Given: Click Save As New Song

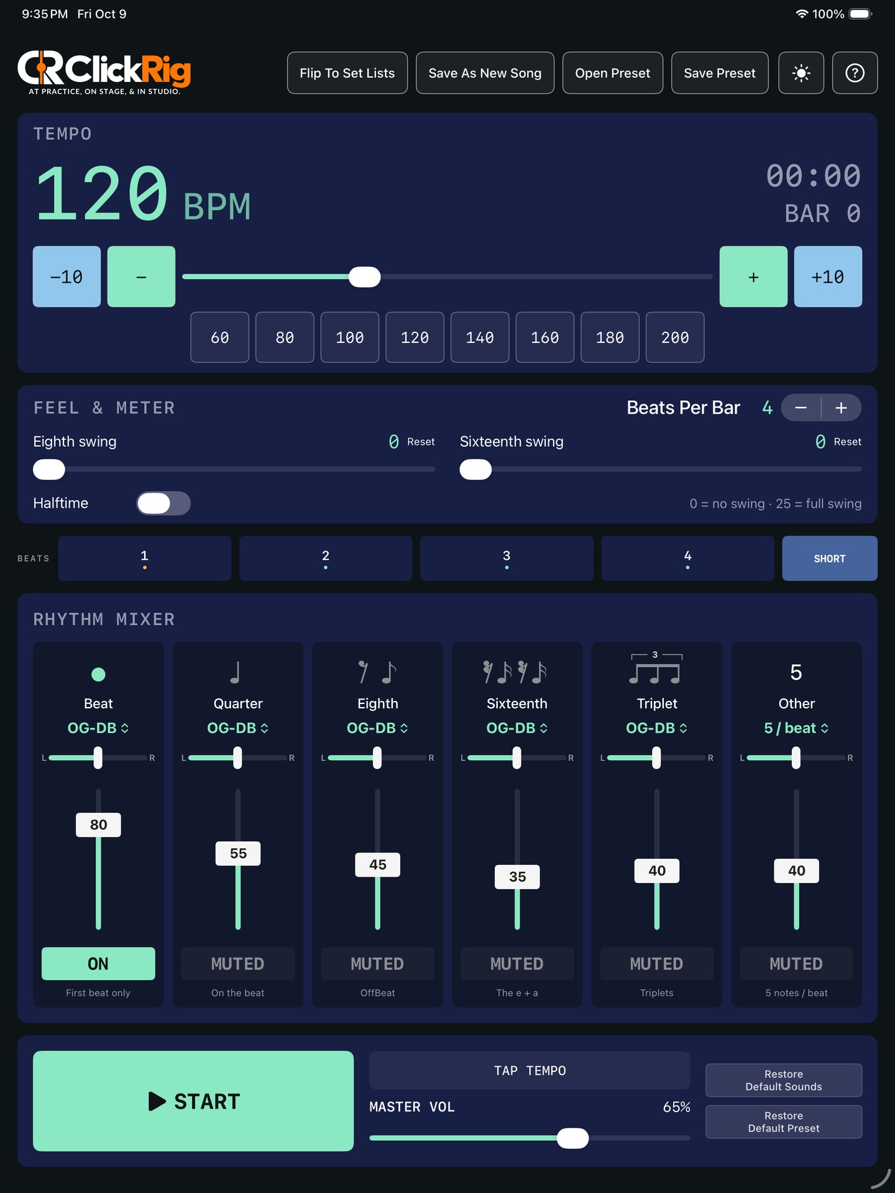Looking at the screenshot, I should (x=485, y=73).
